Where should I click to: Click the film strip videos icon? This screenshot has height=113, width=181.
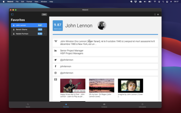(56, 79)
